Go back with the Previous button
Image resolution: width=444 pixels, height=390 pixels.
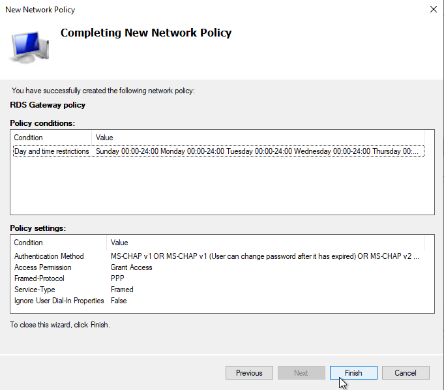tap(249, 373)
